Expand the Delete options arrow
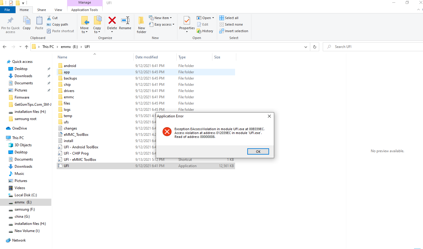 click(112, 32)
